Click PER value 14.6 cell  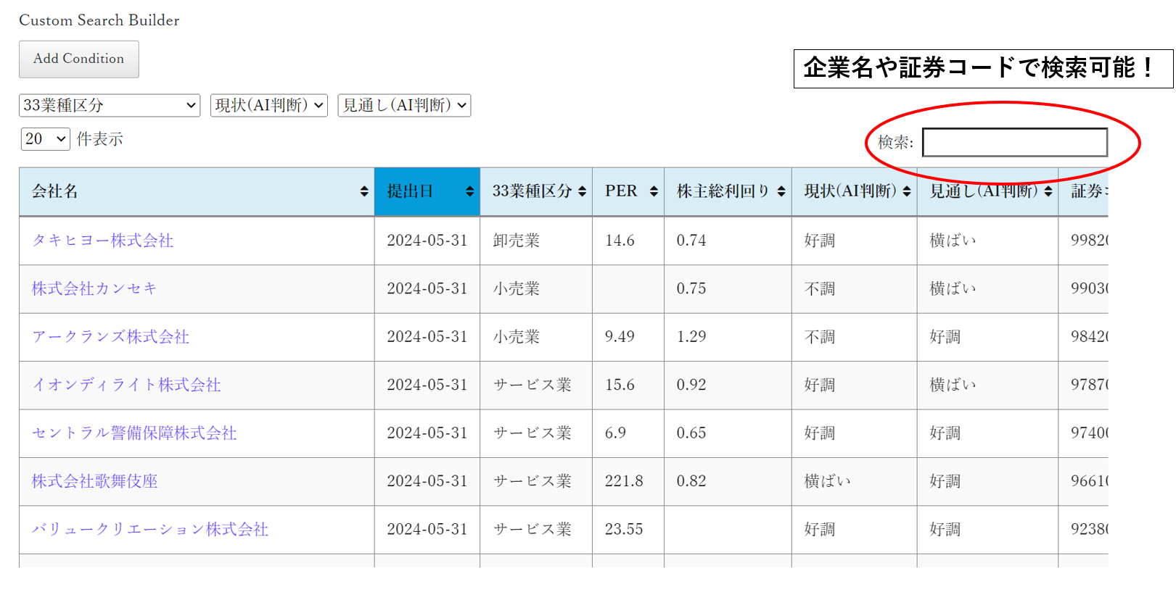pos(628,241)
